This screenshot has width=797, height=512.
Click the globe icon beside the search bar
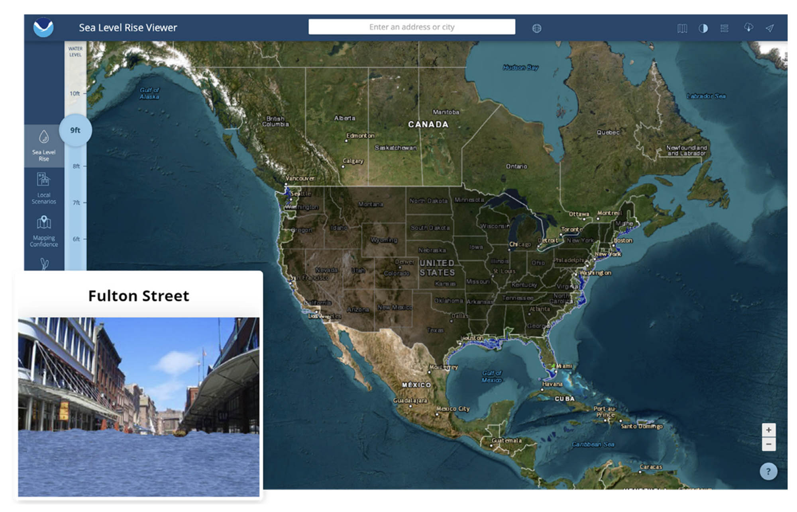click(x=537, y=27)
